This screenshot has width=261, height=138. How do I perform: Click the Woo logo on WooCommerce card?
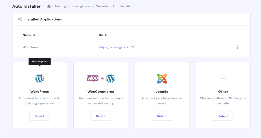tap(93, 78)
